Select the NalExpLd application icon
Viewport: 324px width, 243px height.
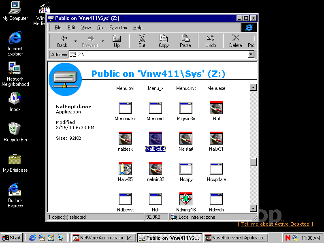pyautogui.click(x=156, y=138)
